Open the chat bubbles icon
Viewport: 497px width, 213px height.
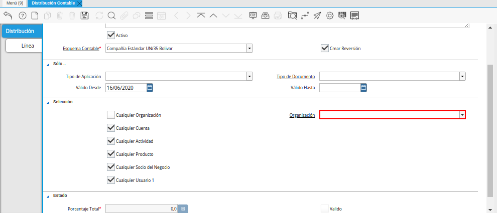pyautogui.click(x=136, y=16)
